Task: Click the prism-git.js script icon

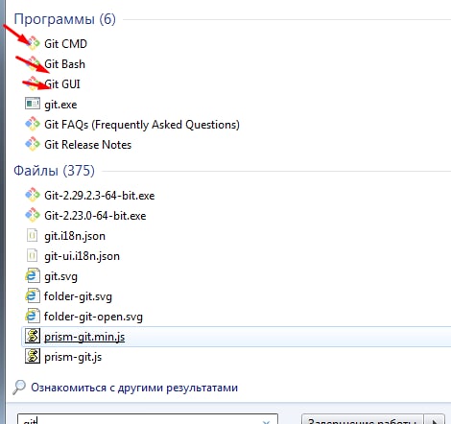Action: 33,356
